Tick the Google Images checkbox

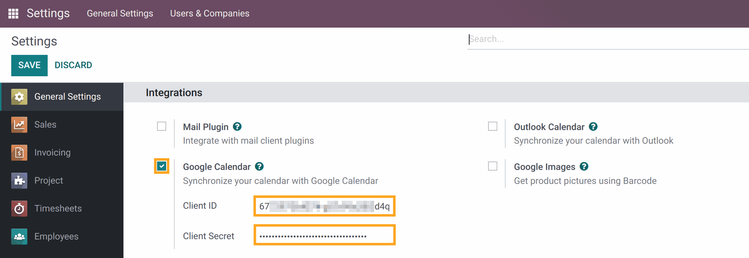pos(493,167)
